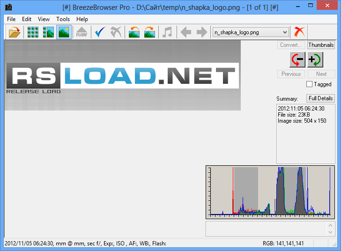
Task: Go to previous image arrow icon
Action: [x=186, y=32]
